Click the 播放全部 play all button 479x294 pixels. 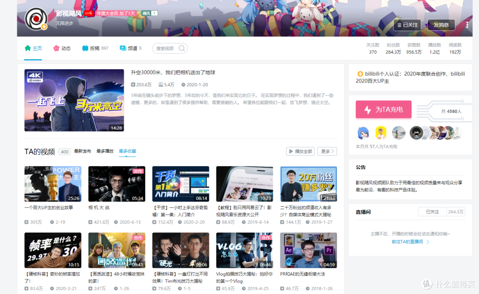[x=300, y=151]
